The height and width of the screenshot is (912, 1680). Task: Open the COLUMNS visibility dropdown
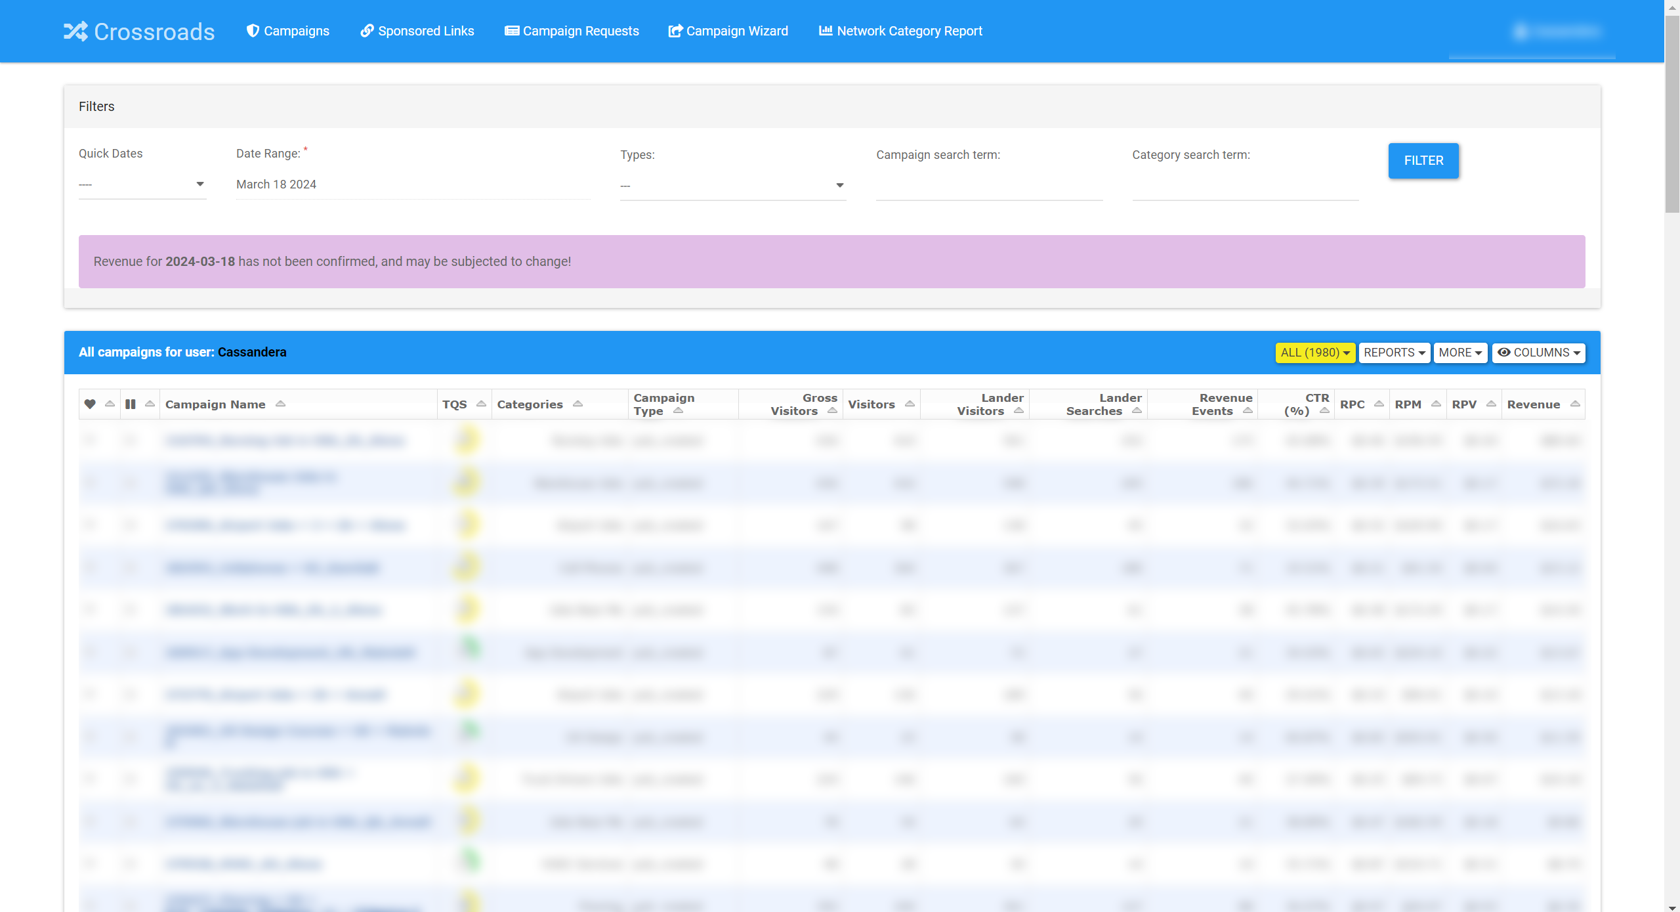click(1538, 353)
